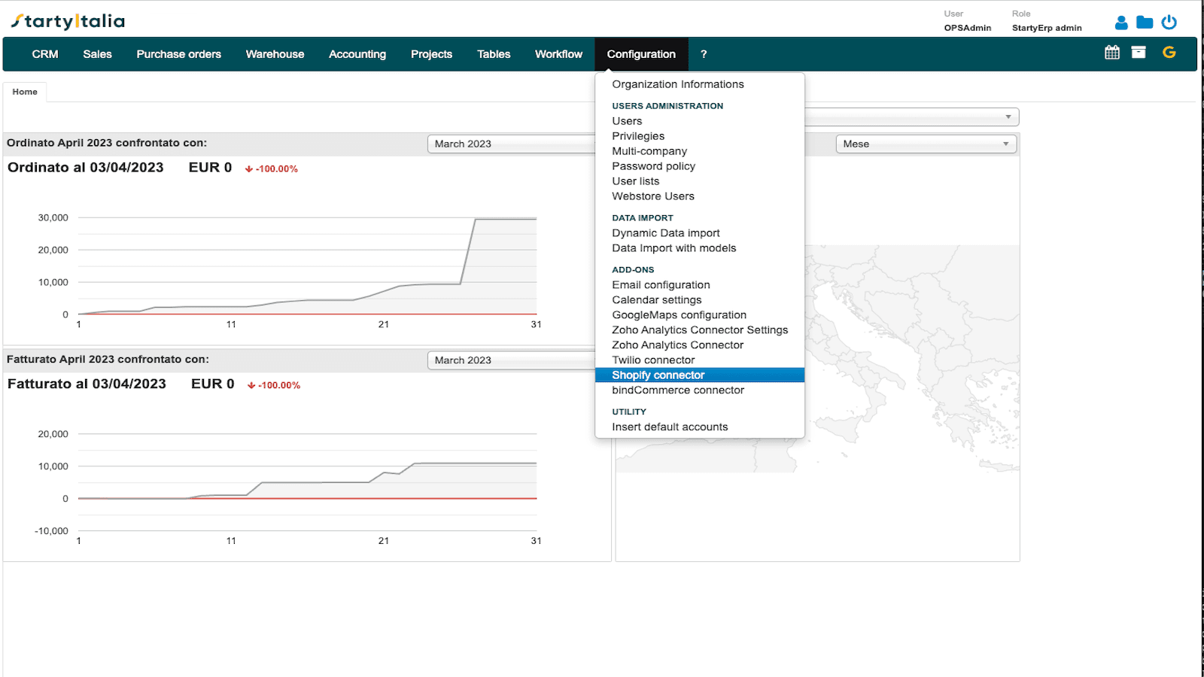Image resolution: width=1204 pixels, height=677 pixels.
Task: Expand the Mese period dropdown
Action: [926, 144]
